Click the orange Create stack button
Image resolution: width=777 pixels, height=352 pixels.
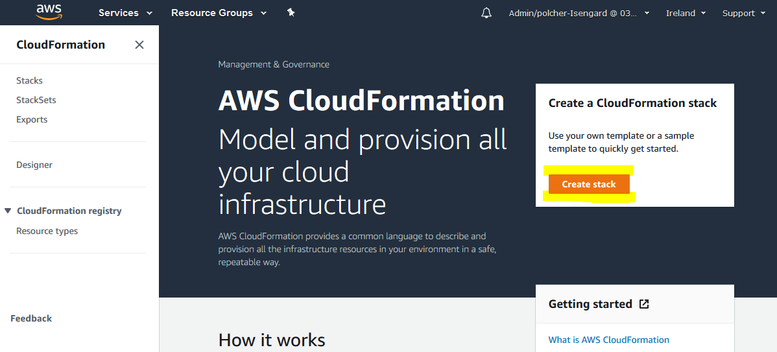589,184
